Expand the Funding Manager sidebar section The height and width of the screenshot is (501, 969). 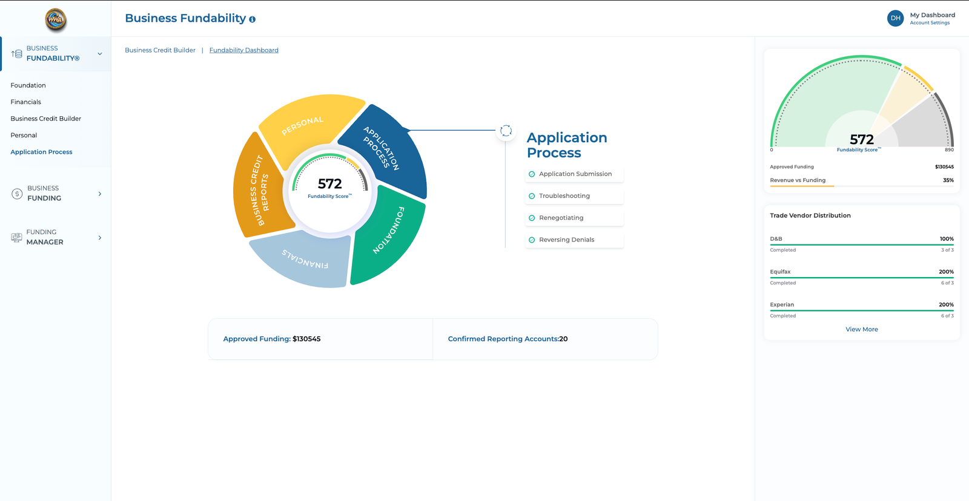[100, 237]
